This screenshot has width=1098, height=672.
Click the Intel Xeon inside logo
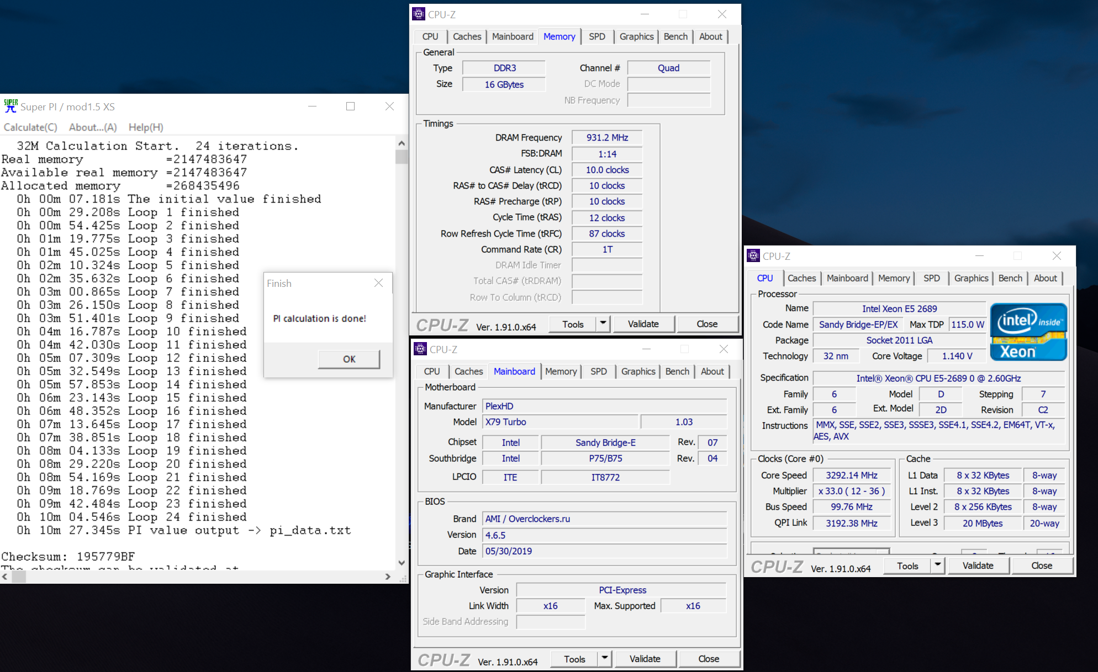pos(1028,332)
